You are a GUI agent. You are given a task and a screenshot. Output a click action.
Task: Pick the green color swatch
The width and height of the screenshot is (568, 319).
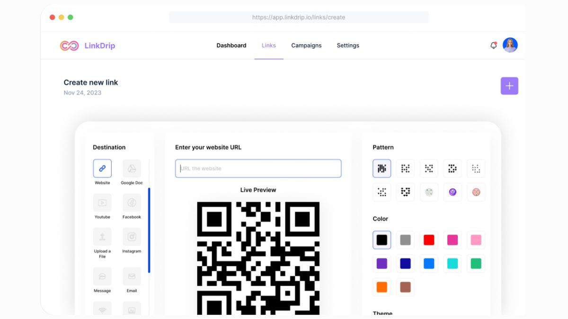(476, 264)
